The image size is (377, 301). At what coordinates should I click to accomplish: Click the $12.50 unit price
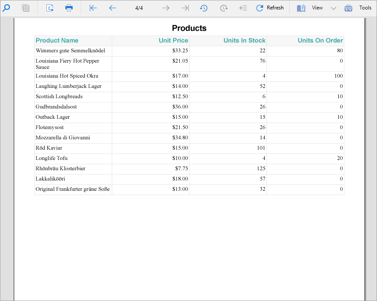tap(180, 96)
